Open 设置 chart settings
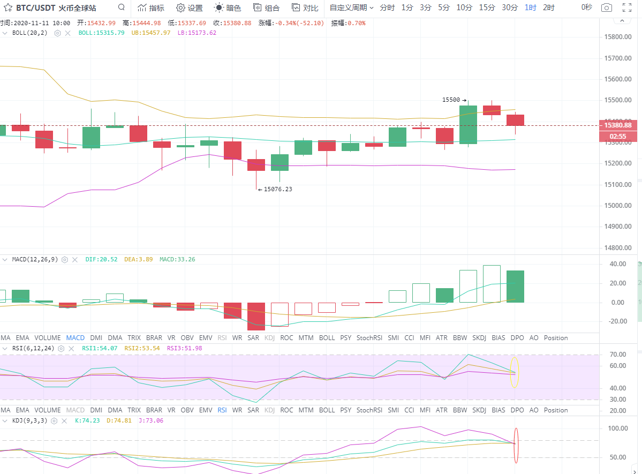The image size is (642, 474). point(189,8)
